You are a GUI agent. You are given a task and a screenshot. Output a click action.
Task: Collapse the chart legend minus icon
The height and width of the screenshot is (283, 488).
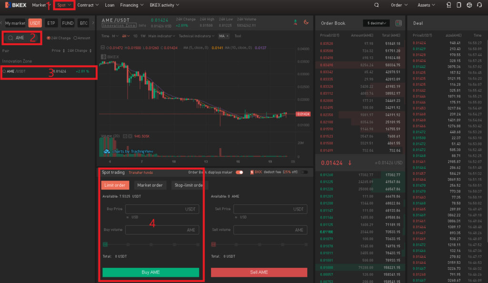tap(103, 48)
